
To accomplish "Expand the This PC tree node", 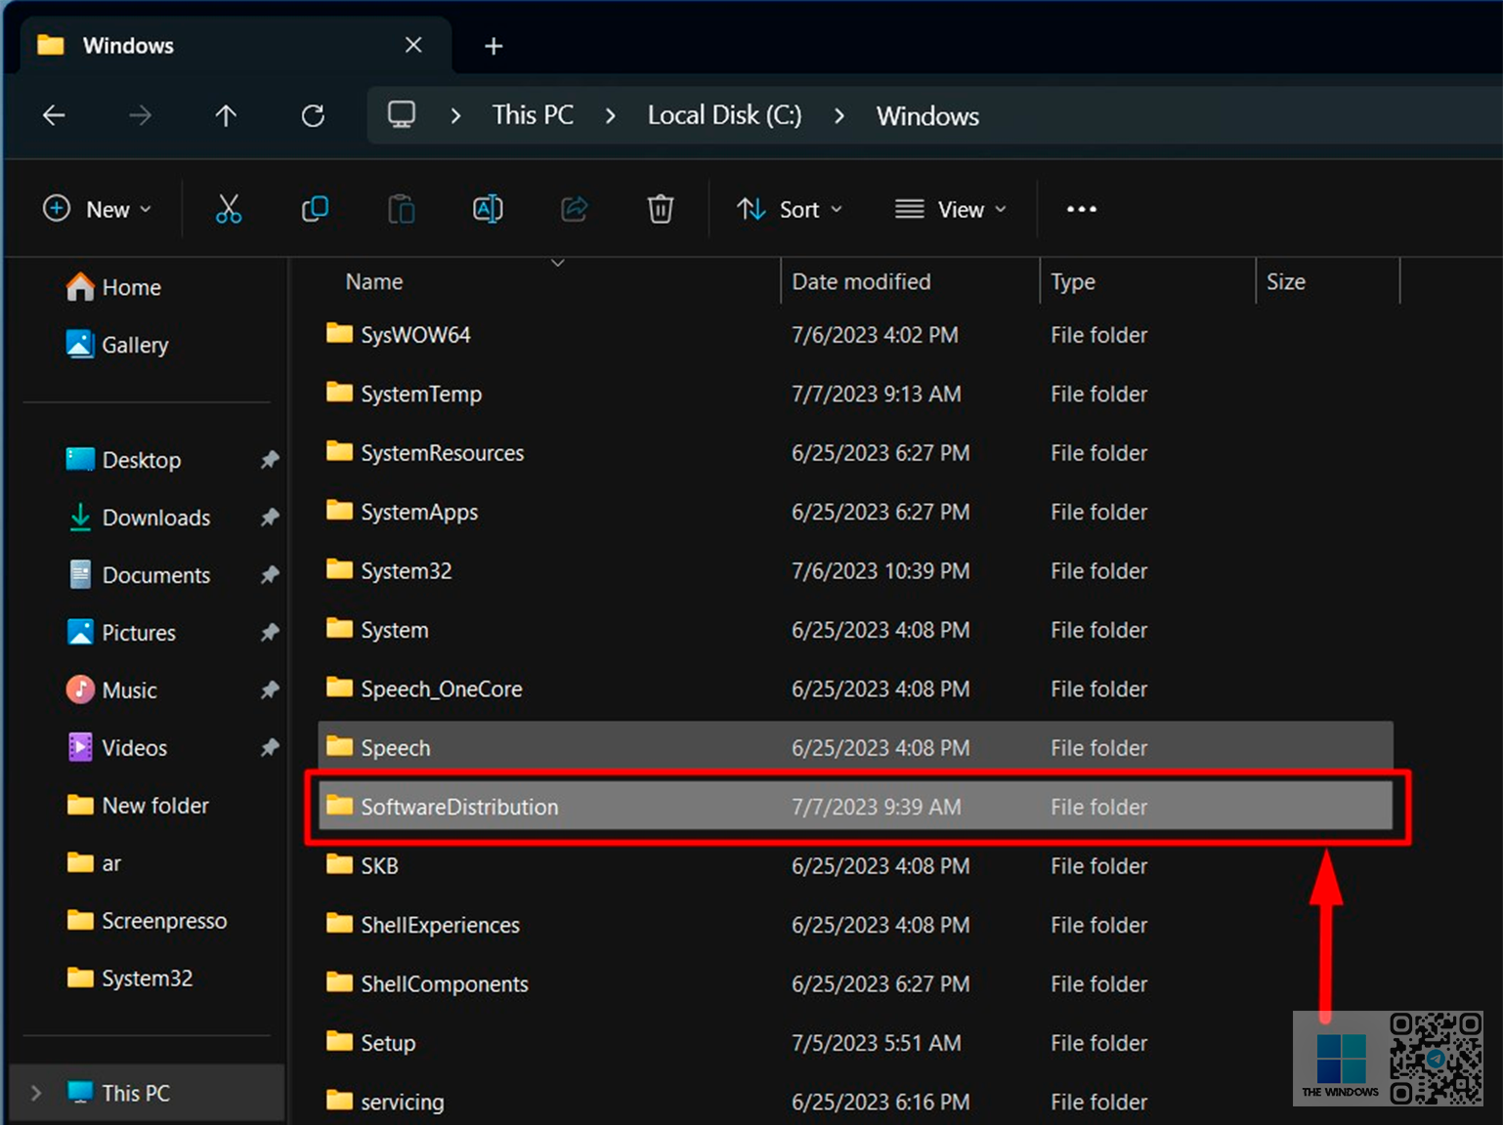I will 36,1093.
